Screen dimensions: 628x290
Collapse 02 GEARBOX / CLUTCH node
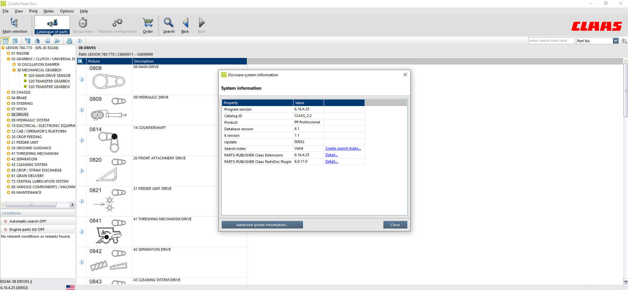pyautogui.click(x=9, y=59)
